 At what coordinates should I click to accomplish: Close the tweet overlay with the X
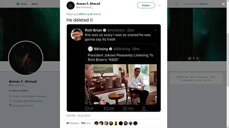point(223,4)
